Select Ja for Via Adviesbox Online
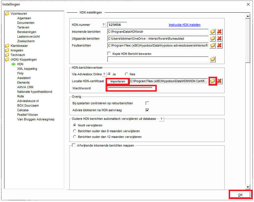Screen dimensions: 254x202 tap(109, 74)
